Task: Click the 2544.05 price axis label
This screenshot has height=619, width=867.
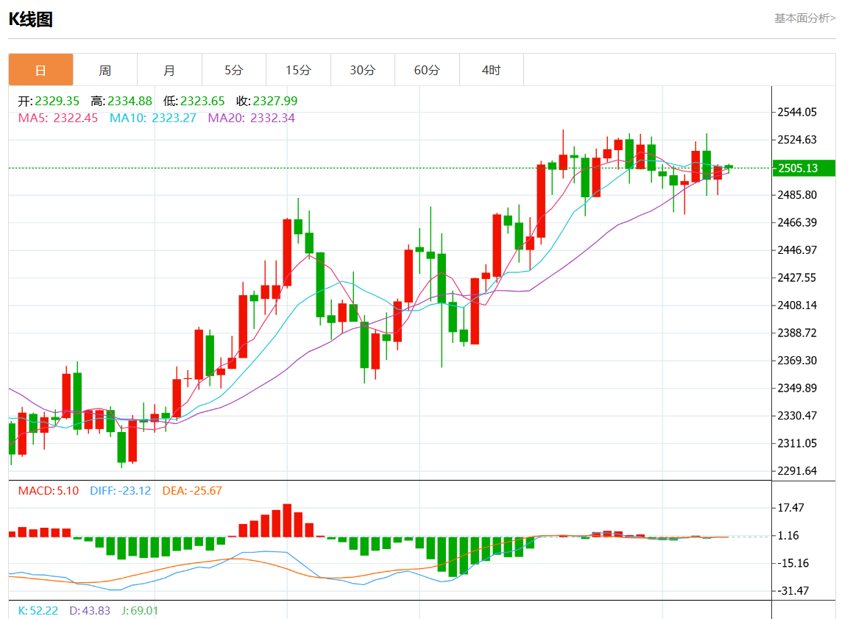Action: click(x=797, y=113)
